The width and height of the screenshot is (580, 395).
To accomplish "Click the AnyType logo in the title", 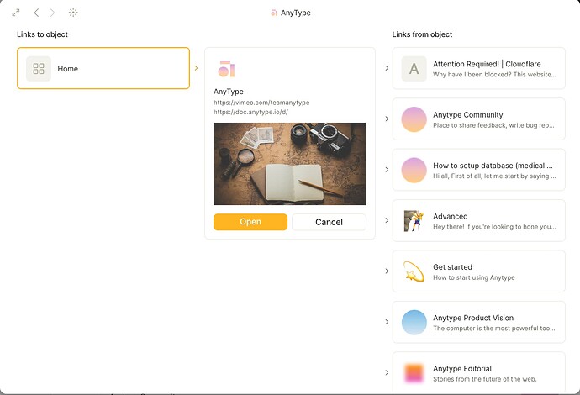I will (274, 13).
